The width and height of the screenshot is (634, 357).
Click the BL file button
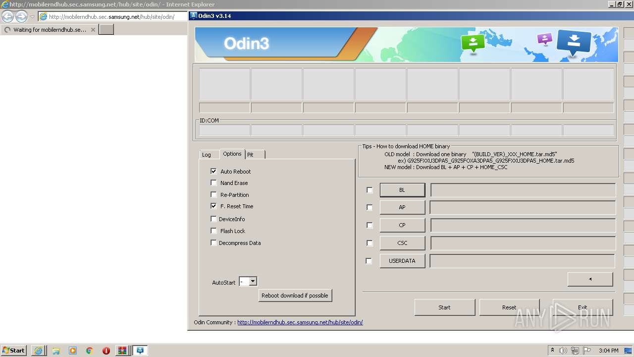point(402,190)
